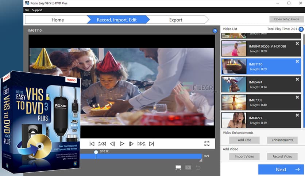
Task: Click the 'IMG1110' preview title text
Action: click(35, 31)
